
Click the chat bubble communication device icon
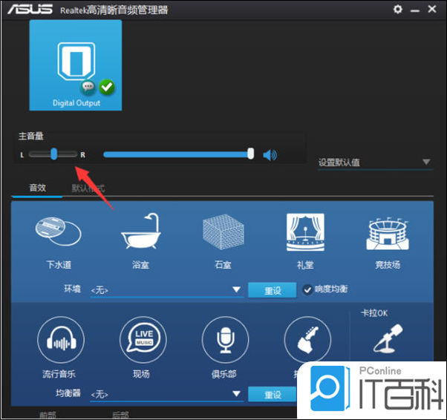click(88, 87)
